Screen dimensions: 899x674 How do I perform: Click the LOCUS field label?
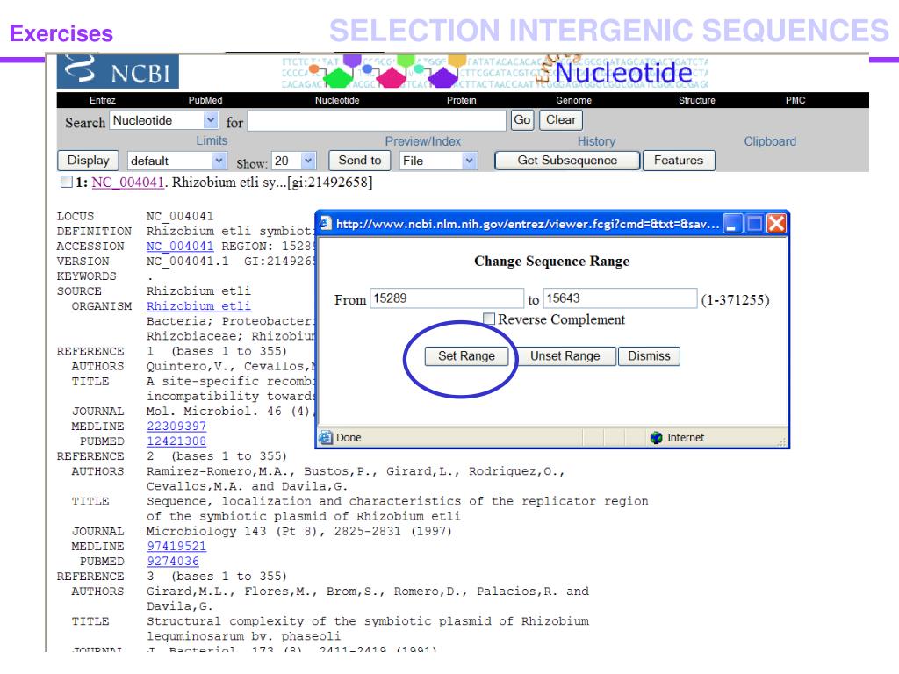click(x=76, y=216)
